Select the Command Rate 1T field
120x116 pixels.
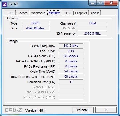click(71, 82)
